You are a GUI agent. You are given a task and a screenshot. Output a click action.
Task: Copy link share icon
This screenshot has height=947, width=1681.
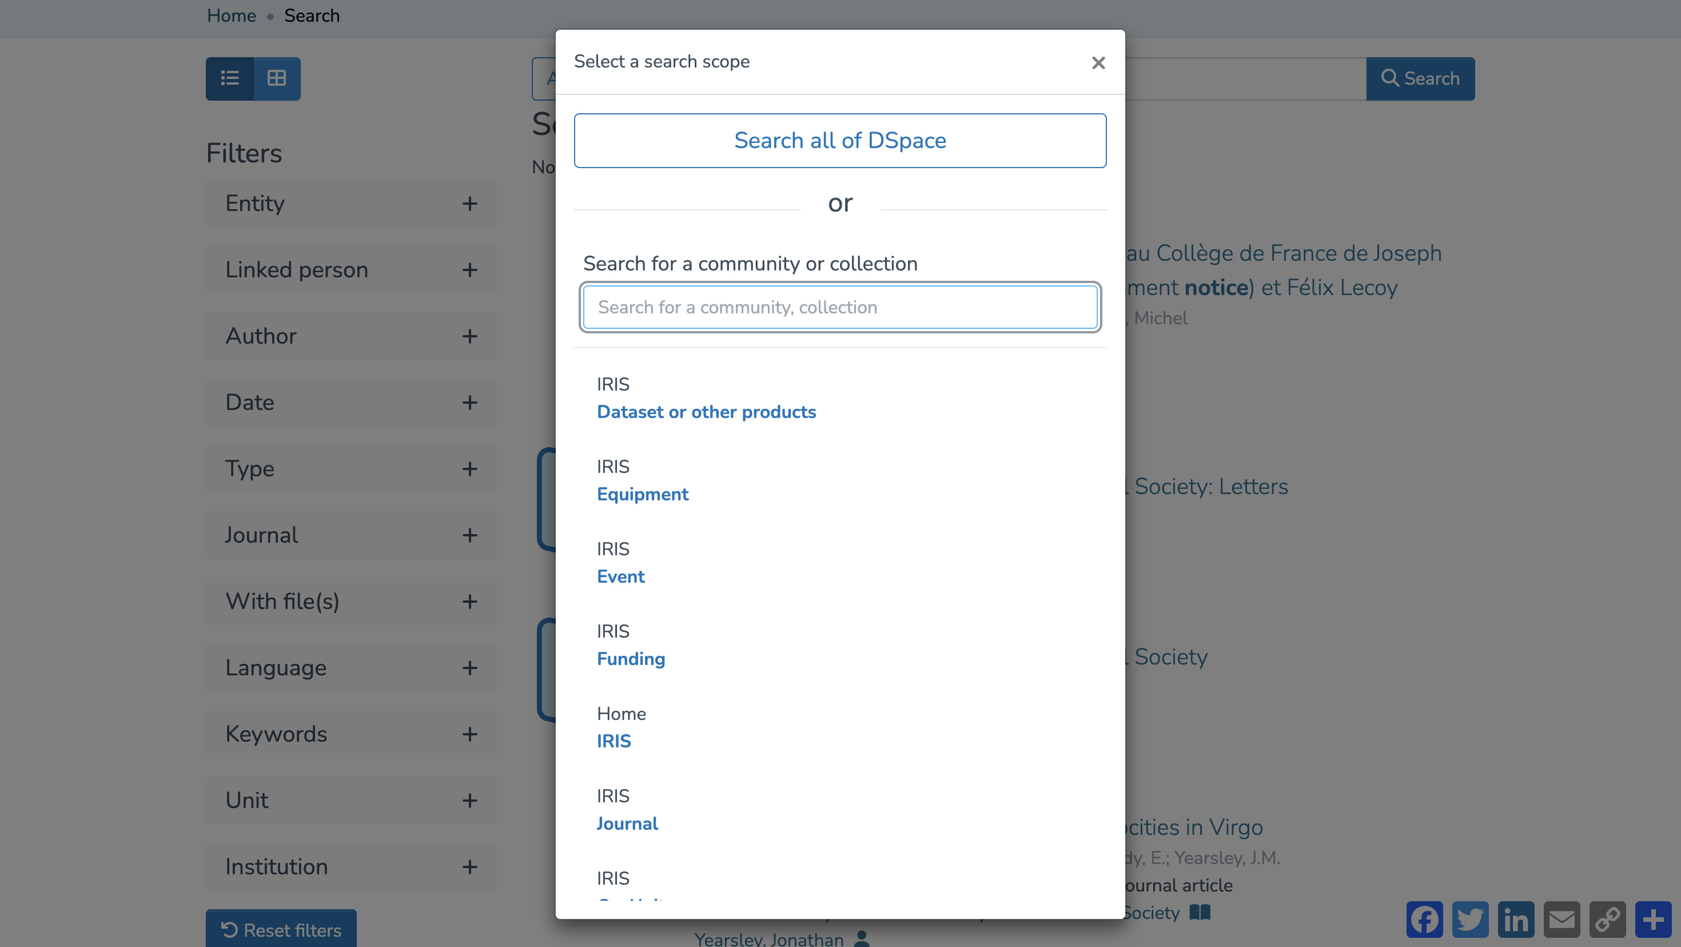1607,919
